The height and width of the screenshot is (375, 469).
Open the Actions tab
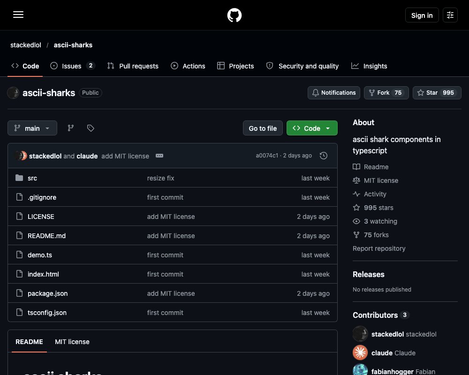coord(188,66)
